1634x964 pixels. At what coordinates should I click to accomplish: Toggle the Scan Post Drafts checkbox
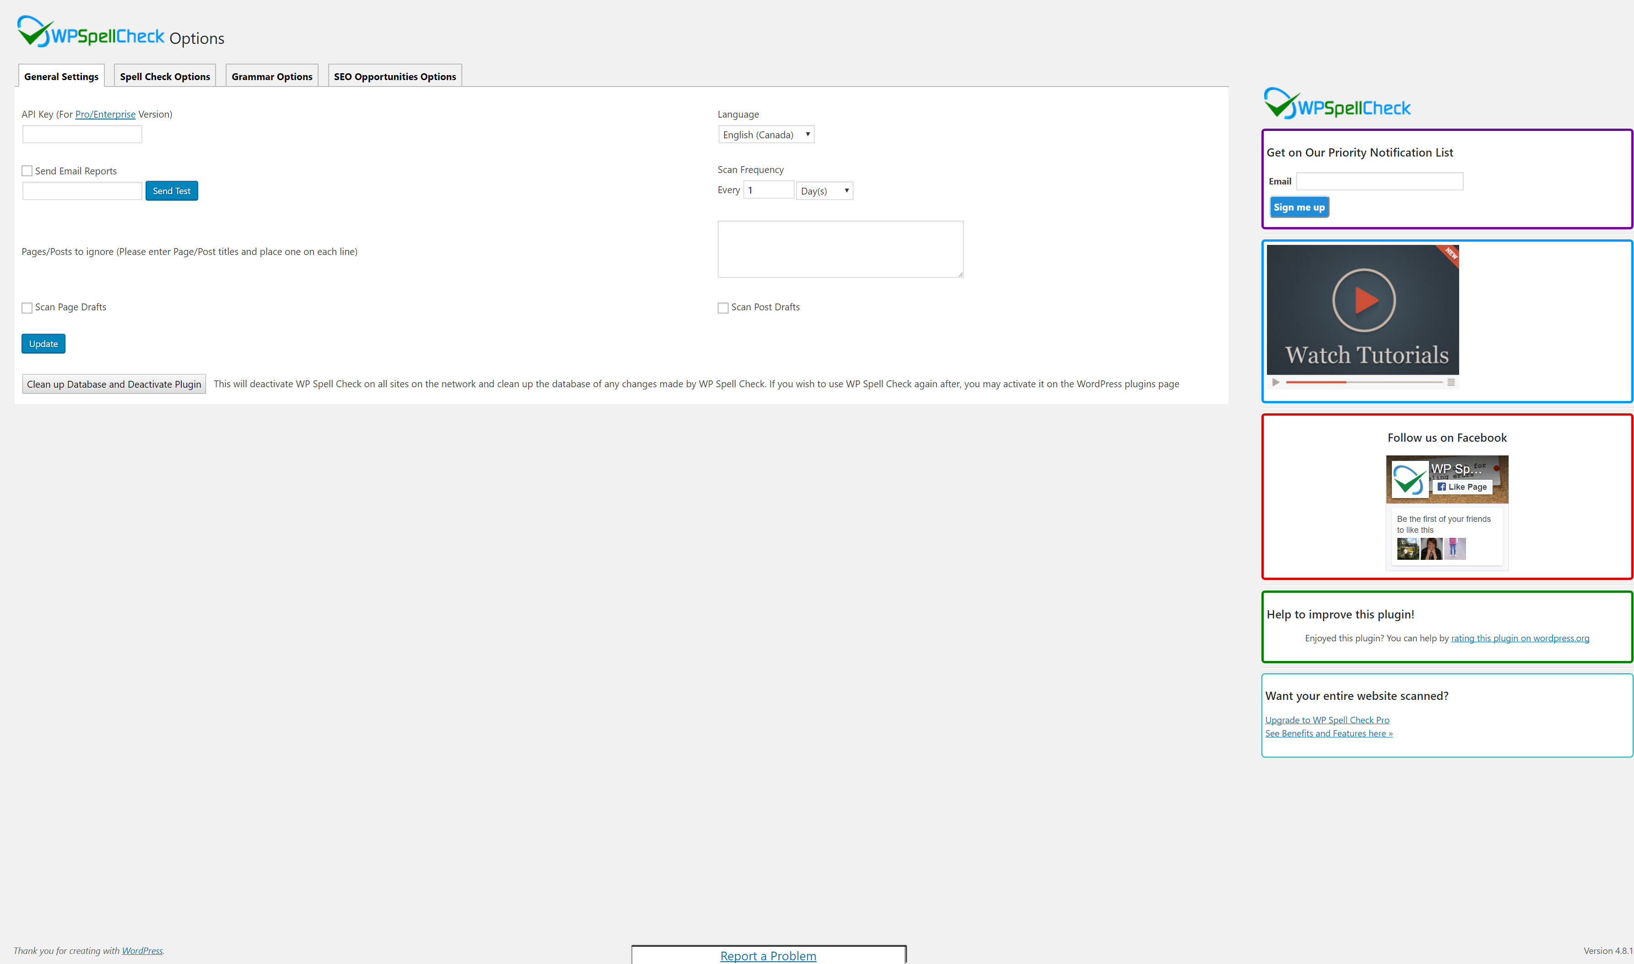coord(723,308)
